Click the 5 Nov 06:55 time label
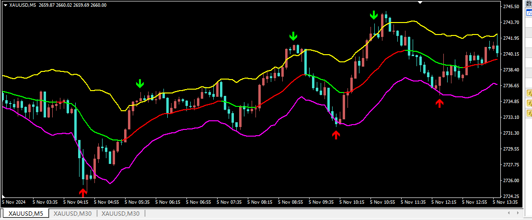The height and width of the screenshot is (220, 532). point(198,202)
